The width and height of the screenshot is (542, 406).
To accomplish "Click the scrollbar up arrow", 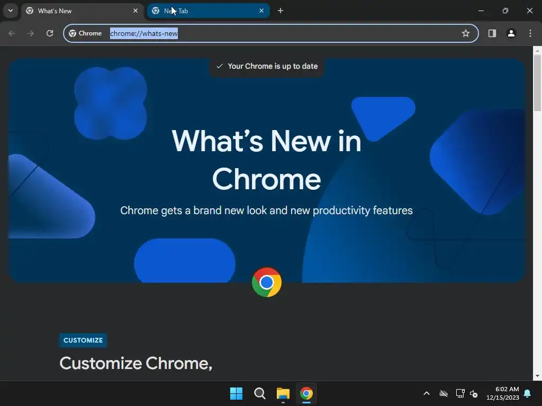I will (x=538, y=50).
